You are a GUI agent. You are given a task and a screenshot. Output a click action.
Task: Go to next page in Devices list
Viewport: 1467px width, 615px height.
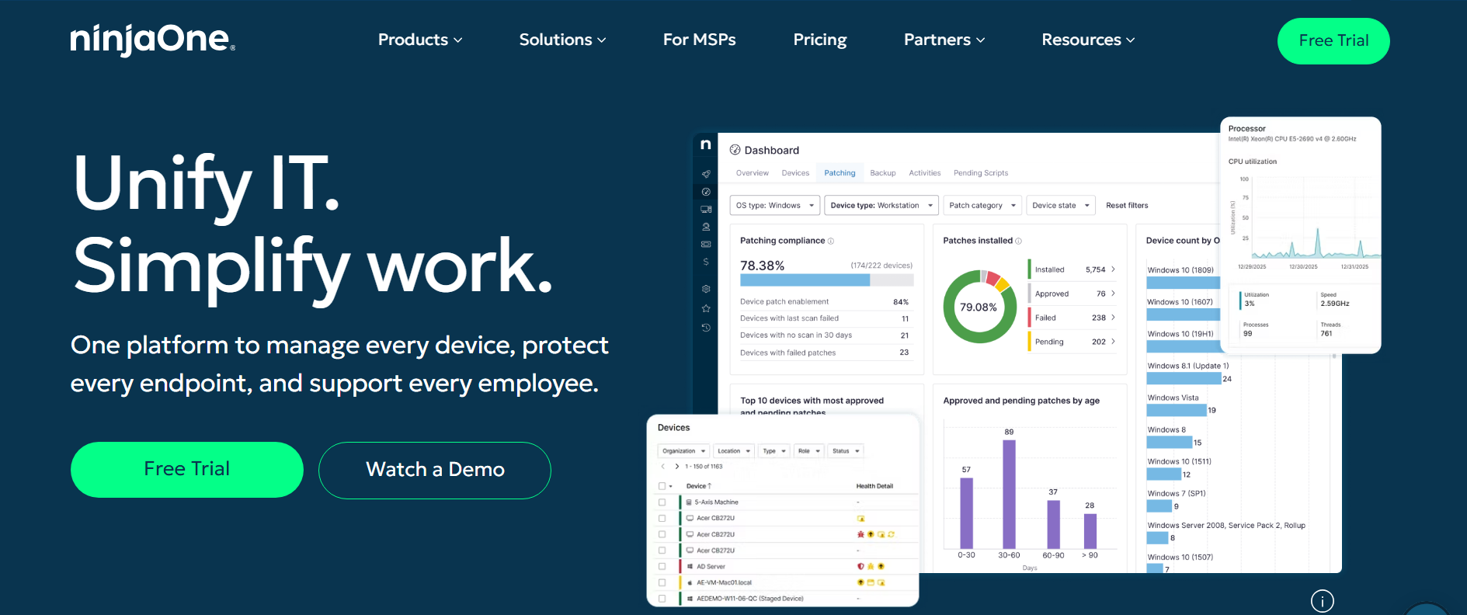tap(677, 467)
